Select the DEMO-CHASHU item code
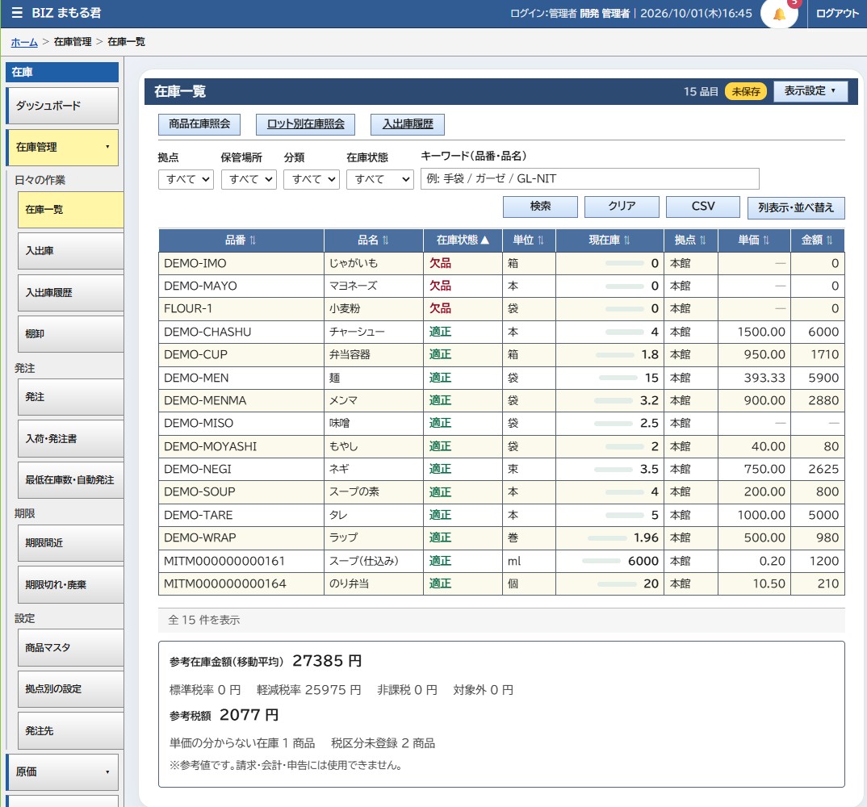Image resolution: width=867 pixels, height=807 pixels. [207, 332]
